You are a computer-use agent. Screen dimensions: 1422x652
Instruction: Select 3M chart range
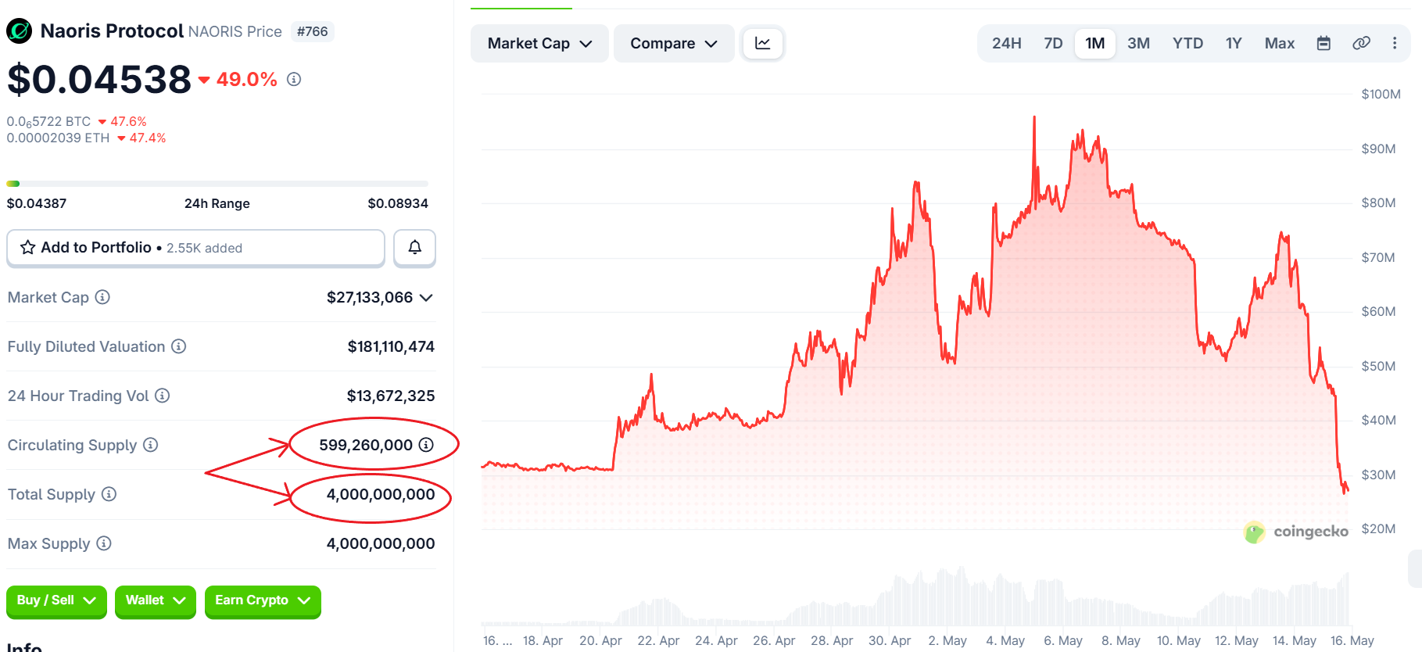1138,43
